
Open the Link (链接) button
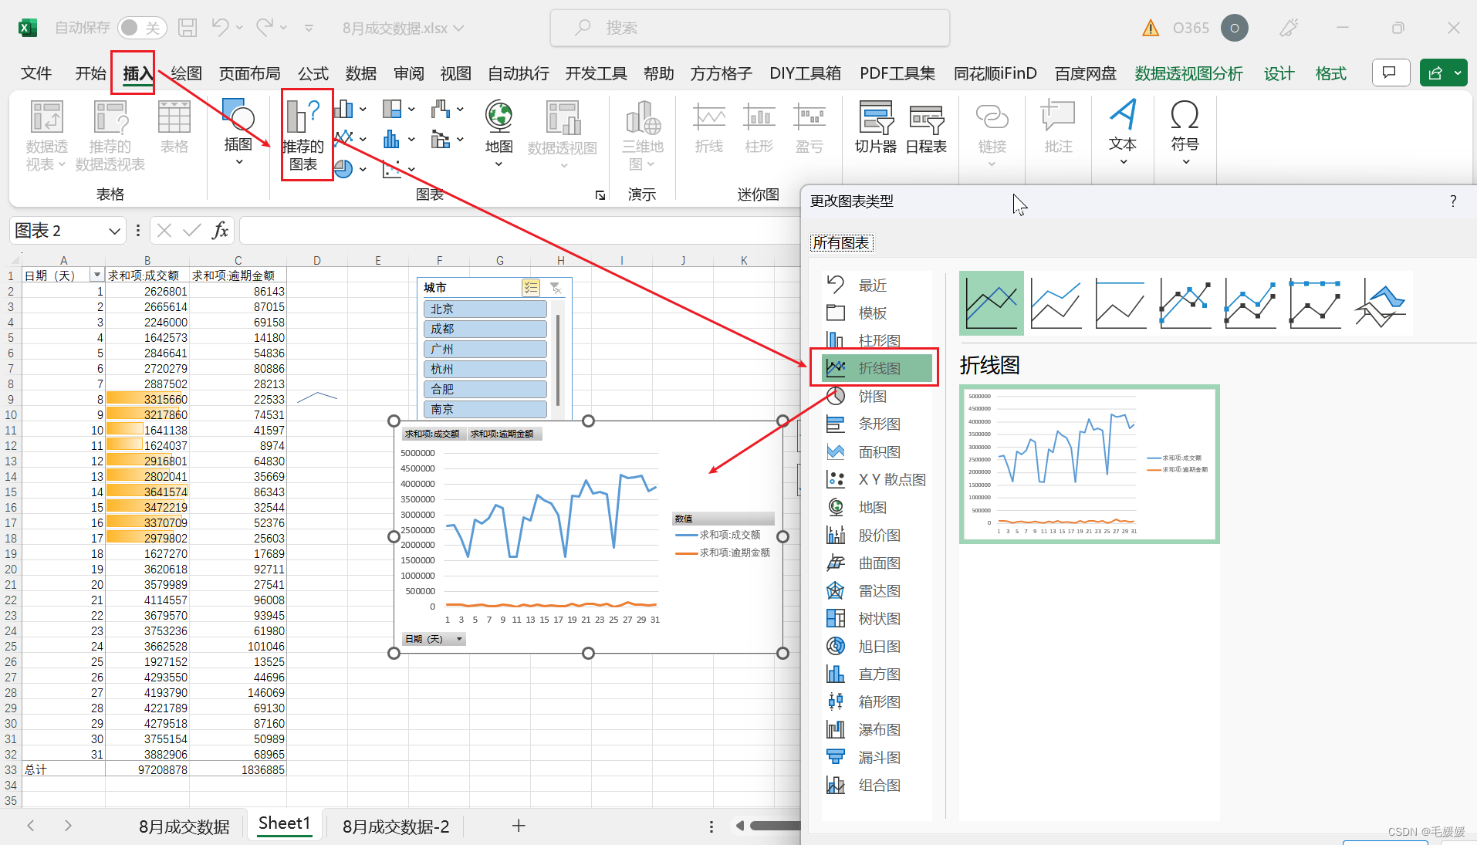tap(992, 136)
